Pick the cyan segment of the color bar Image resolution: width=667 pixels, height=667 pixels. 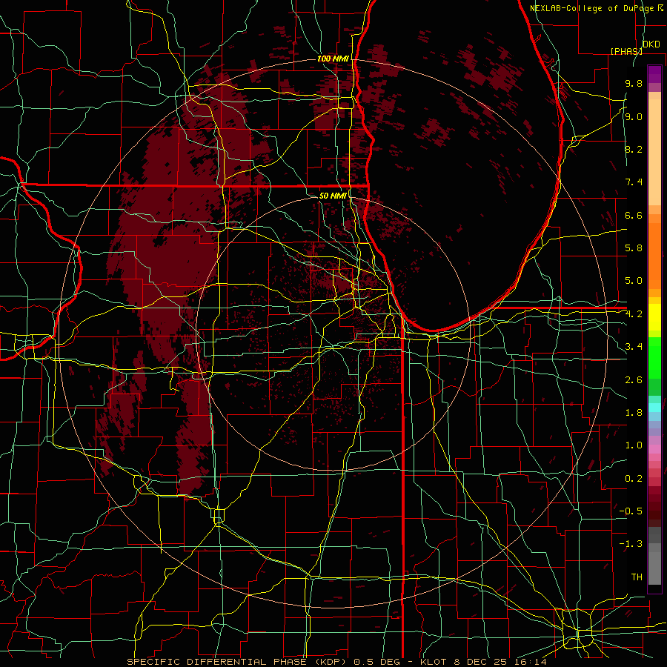[654, 408]
